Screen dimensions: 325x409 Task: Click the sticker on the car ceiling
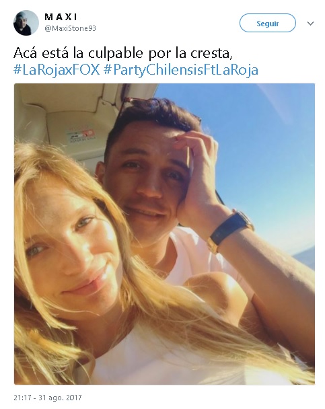[80, 135]
